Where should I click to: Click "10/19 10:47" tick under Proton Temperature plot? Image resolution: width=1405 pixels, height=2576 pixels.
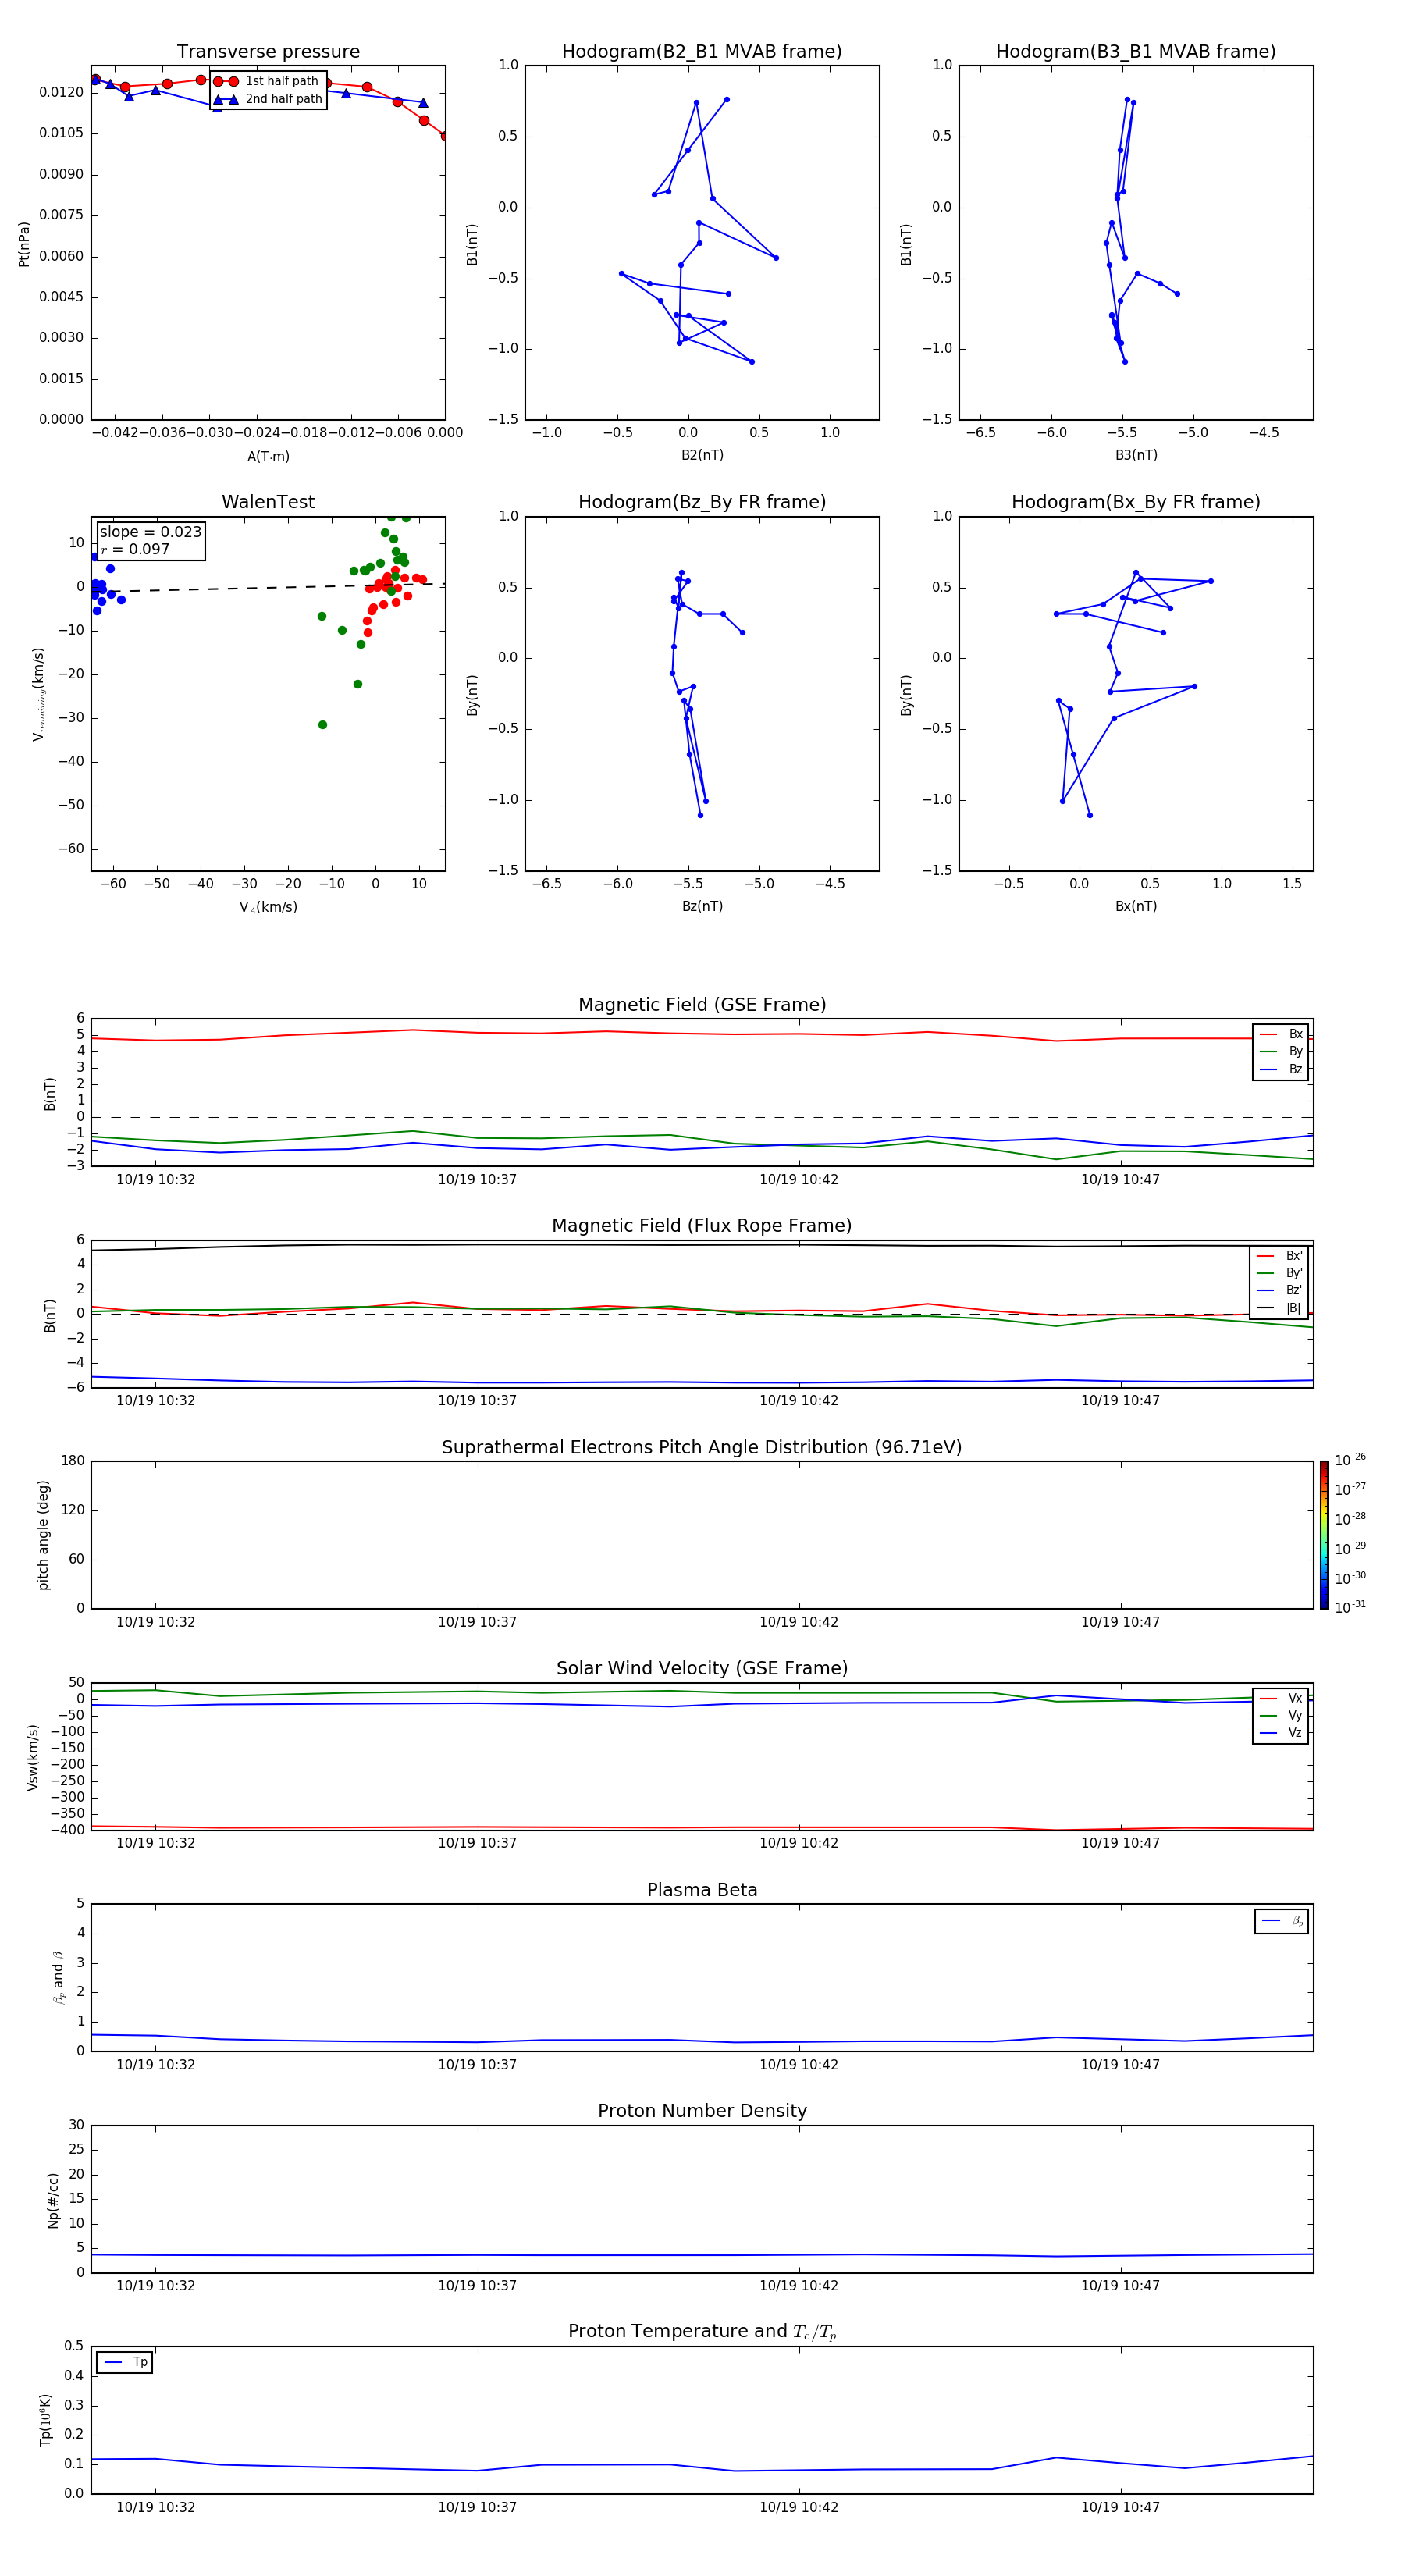1120,2508
